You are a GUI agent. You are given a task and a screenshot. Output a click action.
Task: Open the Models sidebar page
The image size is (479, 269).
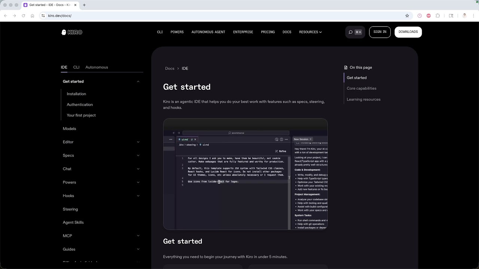click(x=69, y=129)
